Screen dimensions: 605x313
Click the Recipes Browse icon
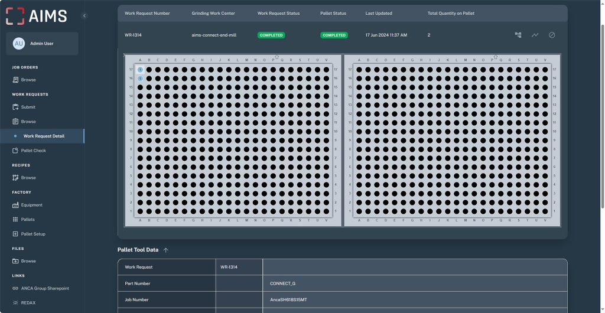[16, 178]
